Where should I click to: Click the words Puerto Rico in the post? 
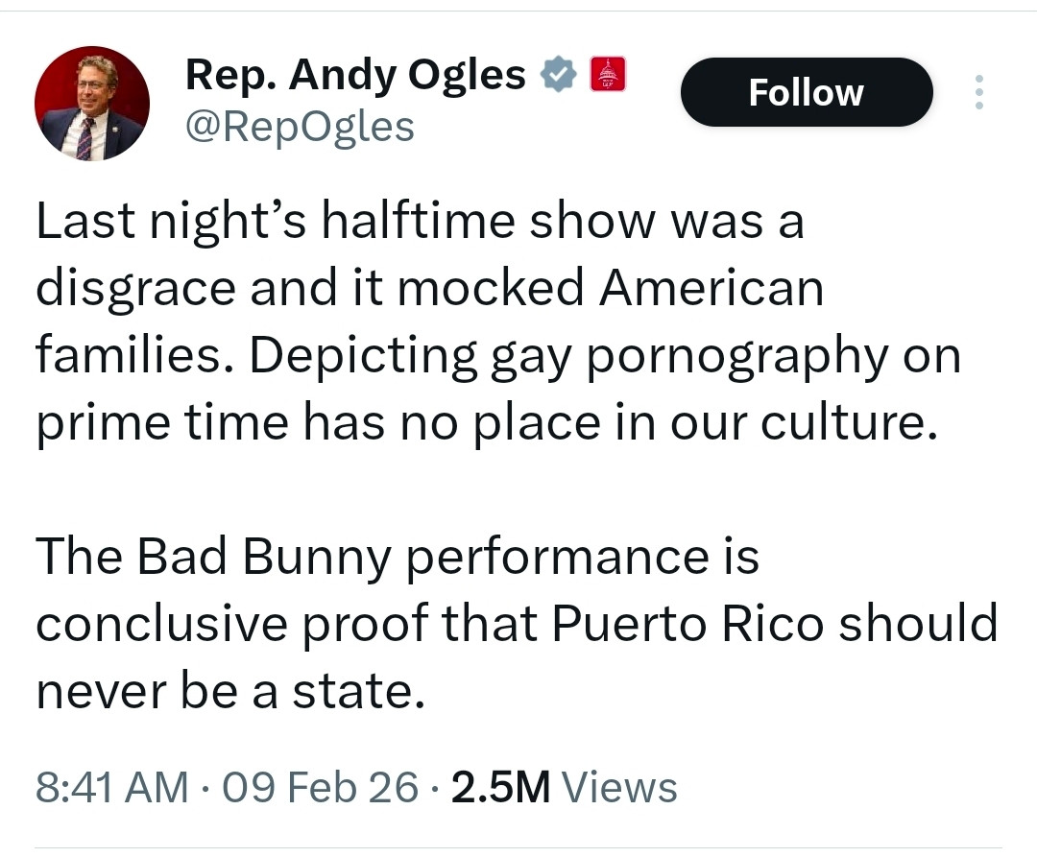pyautogui.click(x=688, y=625)
